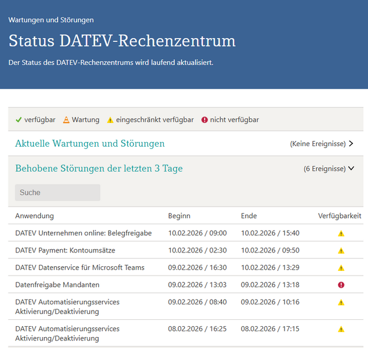Click end time 10.02.2026 / 15:40
Viewport: 368px width, 348px height.
point(270,233)
